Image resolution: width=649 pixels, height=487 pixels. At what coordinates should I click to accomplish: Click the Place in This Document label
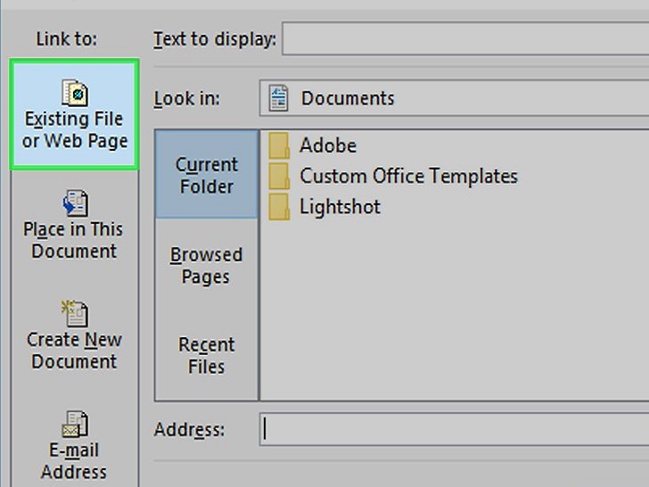pos(74,240)
